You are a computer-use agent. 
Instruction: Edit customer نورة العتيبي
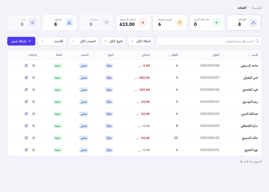(26, 150)
